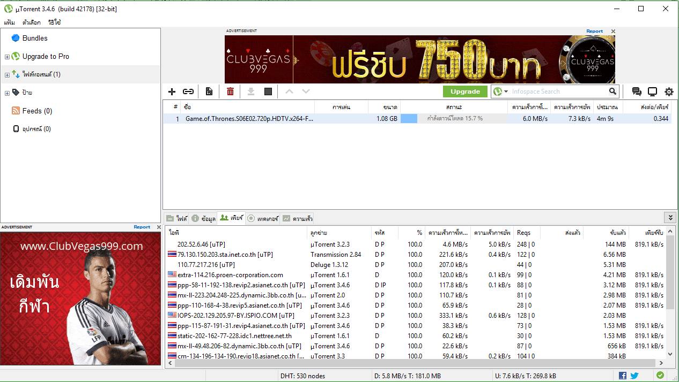Sort torrents by the ชื่อ column header
This screenshot has height=382, width=679.
tap(248, 107)
